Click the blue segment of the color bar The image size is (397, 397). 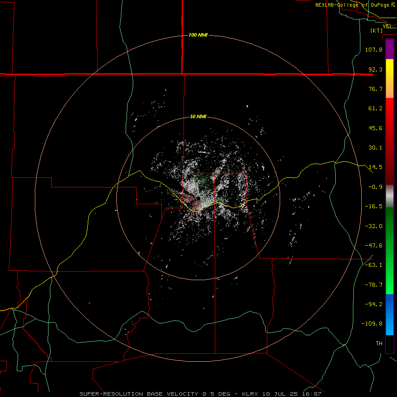tap(390, 315)
